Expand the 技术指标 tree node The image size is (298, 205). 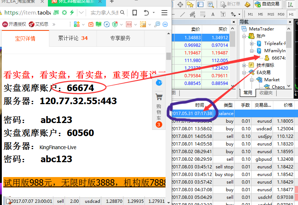click(x=244, y=65)
